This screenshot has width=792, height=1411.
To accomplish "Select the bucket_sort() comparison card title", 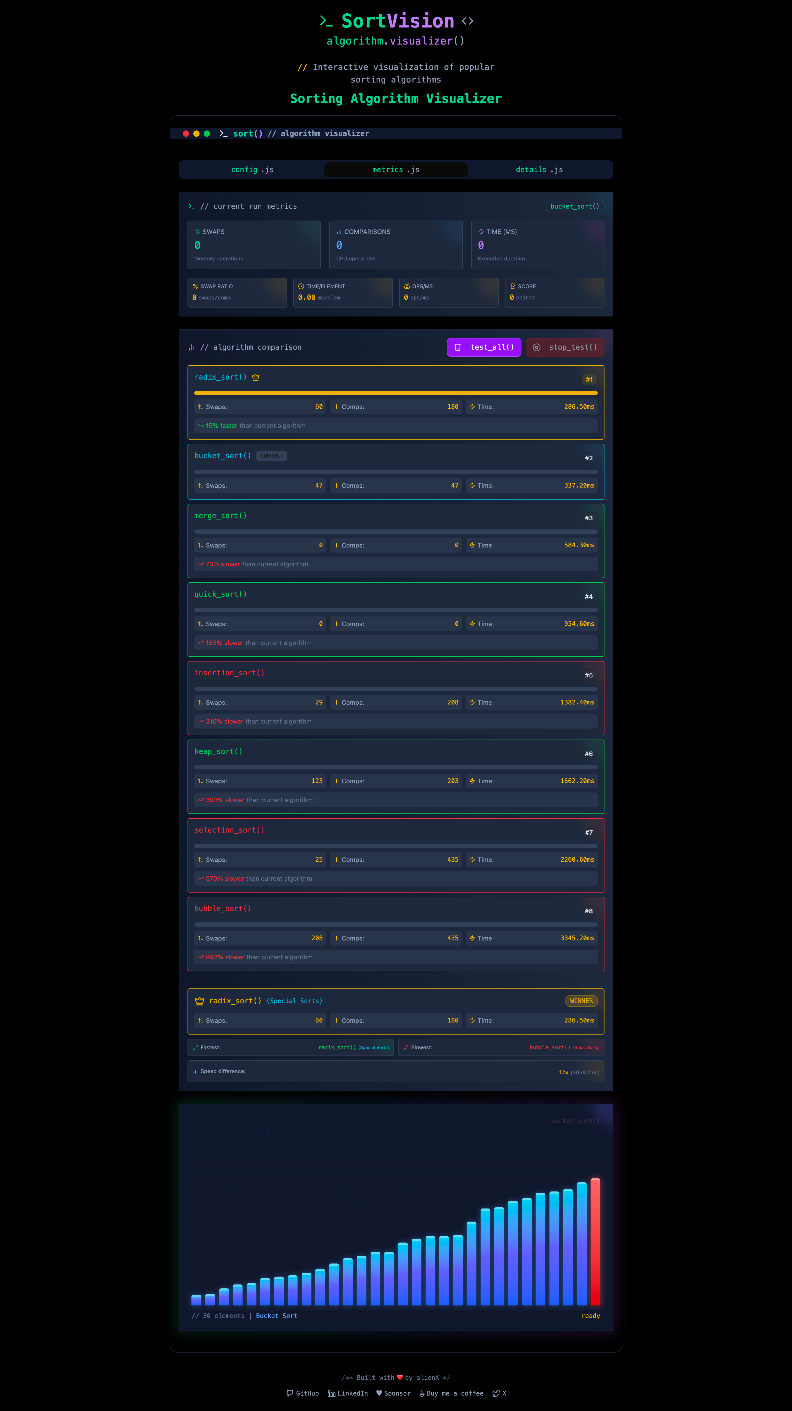I will 223,456.
